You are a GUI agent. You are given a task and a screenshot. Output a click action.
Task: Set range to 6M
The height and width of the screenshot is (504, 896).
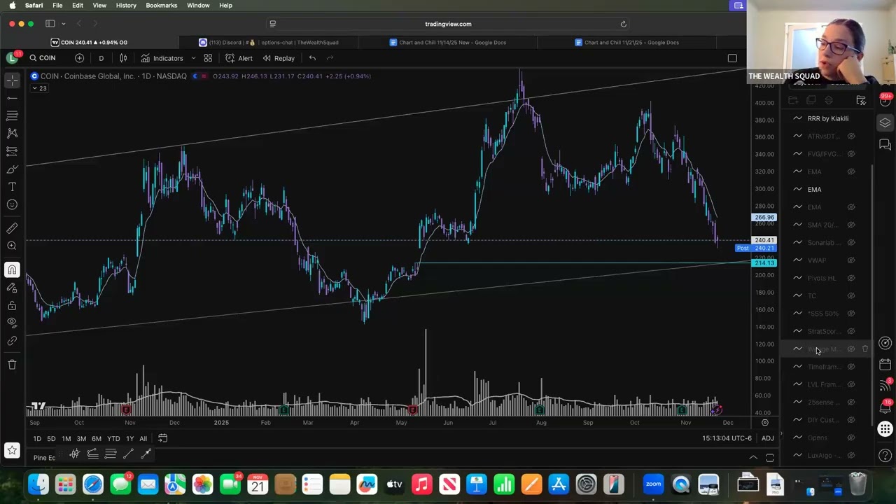point(97,438)
